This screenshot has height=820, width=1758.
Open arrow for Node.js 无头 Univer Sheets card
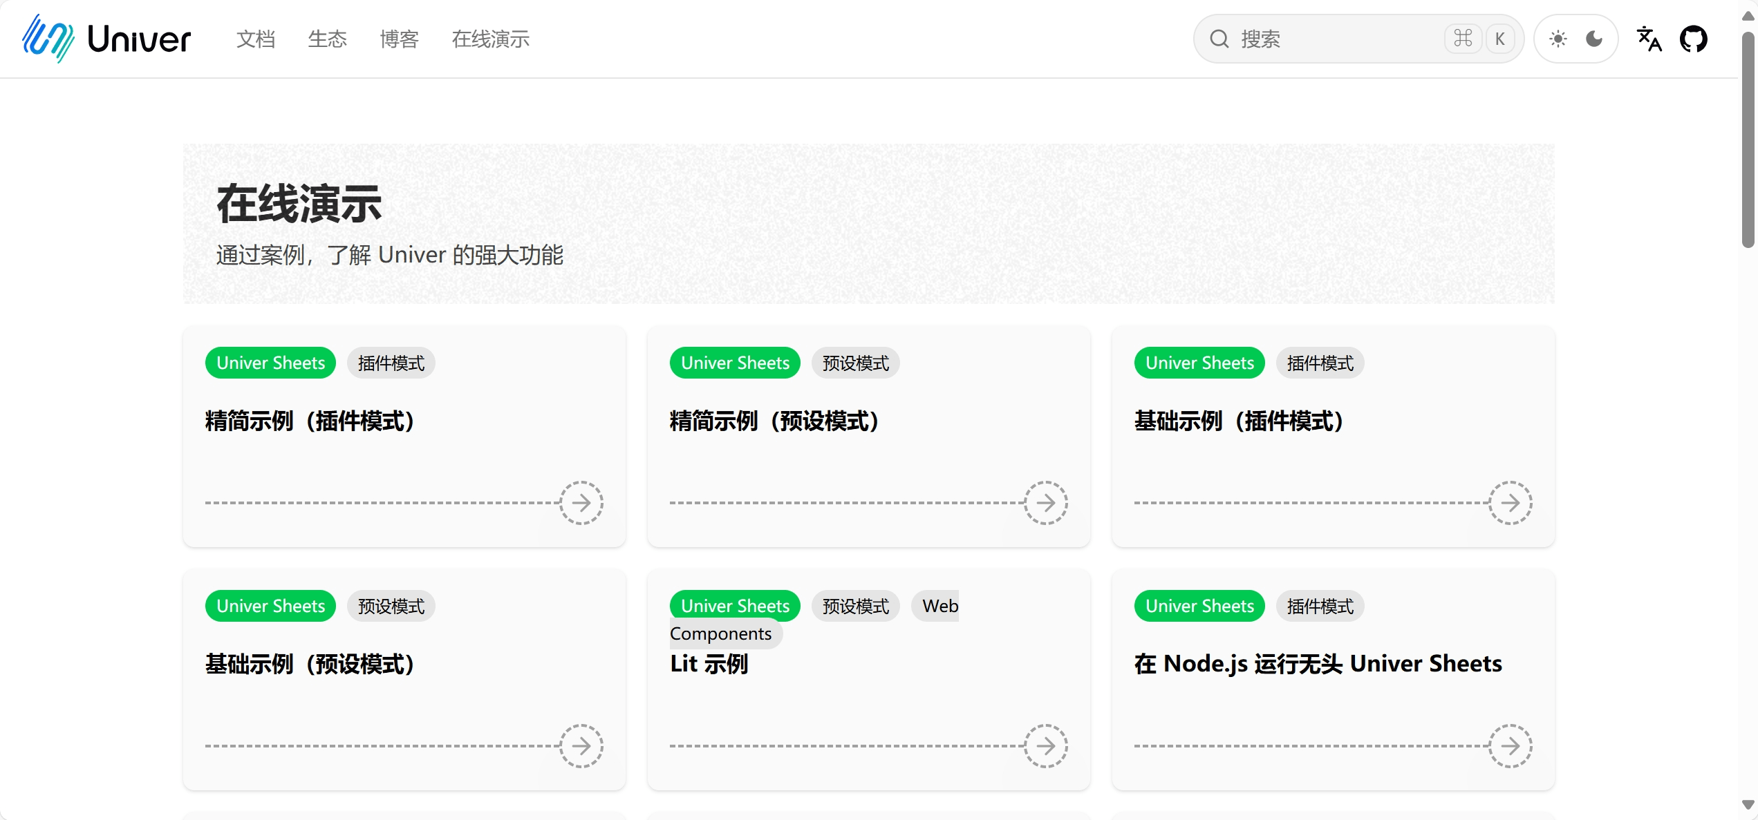[x=1511, y=746]
